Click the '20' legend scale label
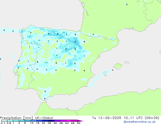Screen dimensions: 161x124 pos(43,123)
